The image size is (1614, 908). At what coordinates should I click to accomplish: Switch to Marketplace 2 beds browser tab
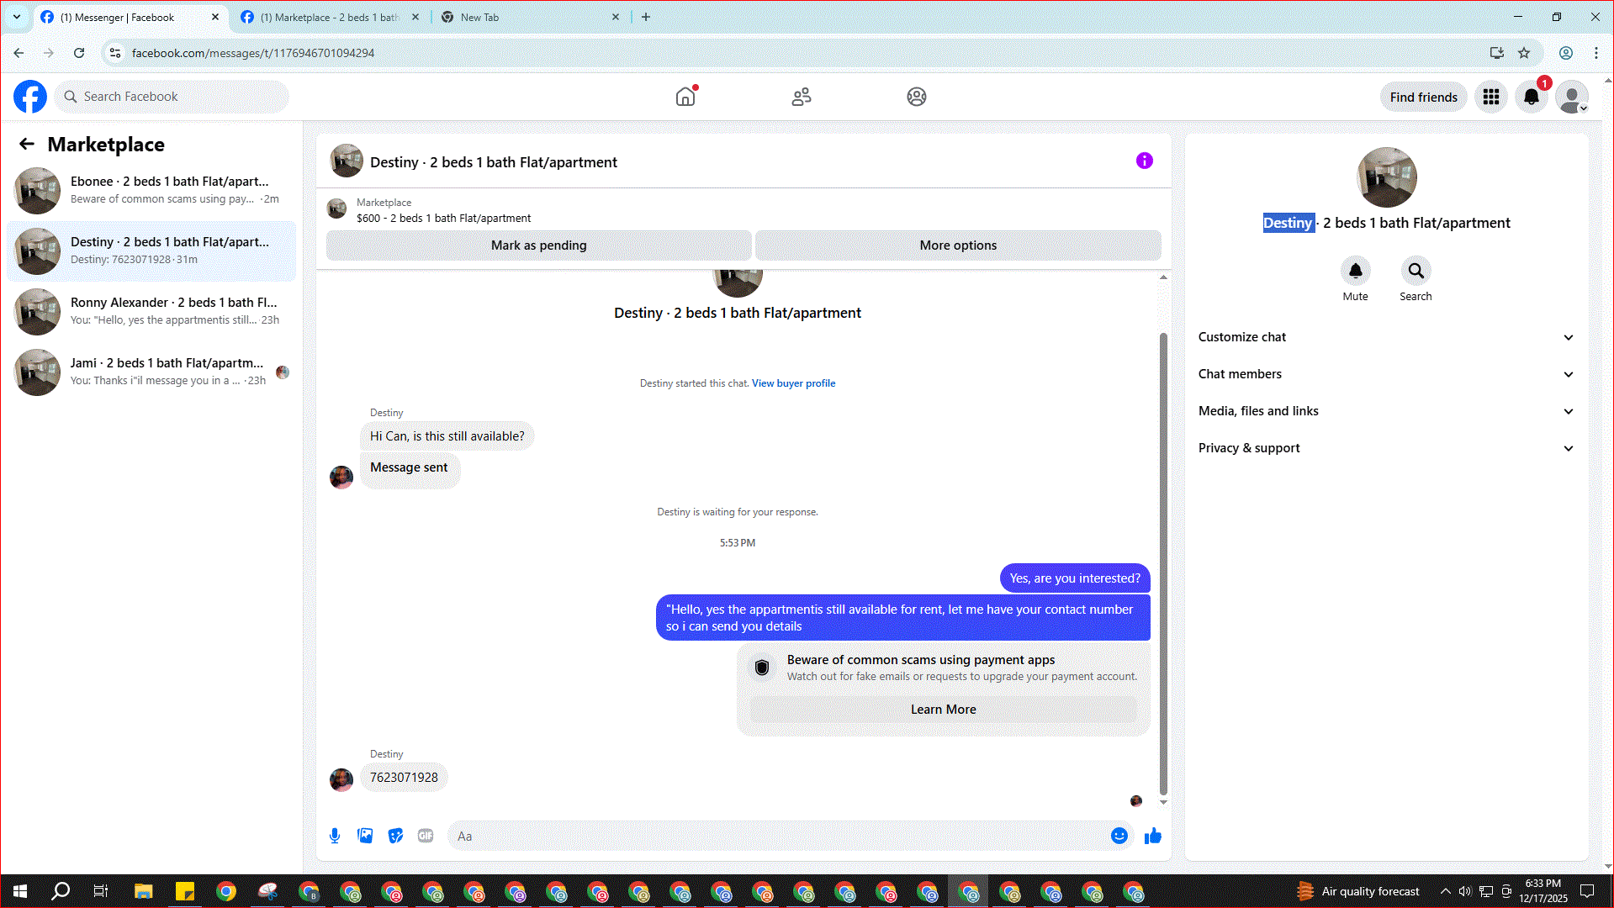[330, 17]
